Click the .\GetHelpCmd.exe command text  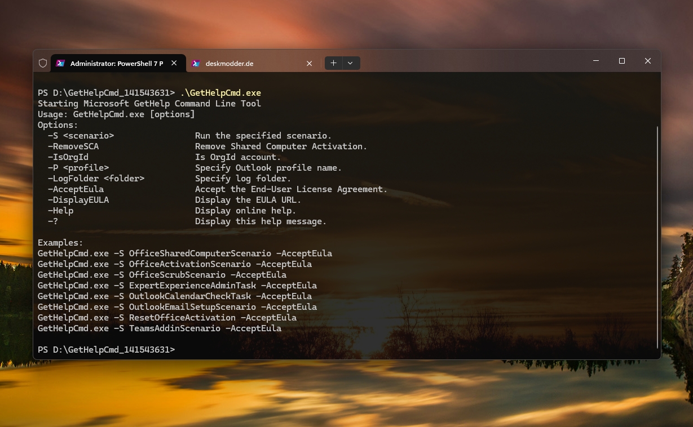click(220, 92)
